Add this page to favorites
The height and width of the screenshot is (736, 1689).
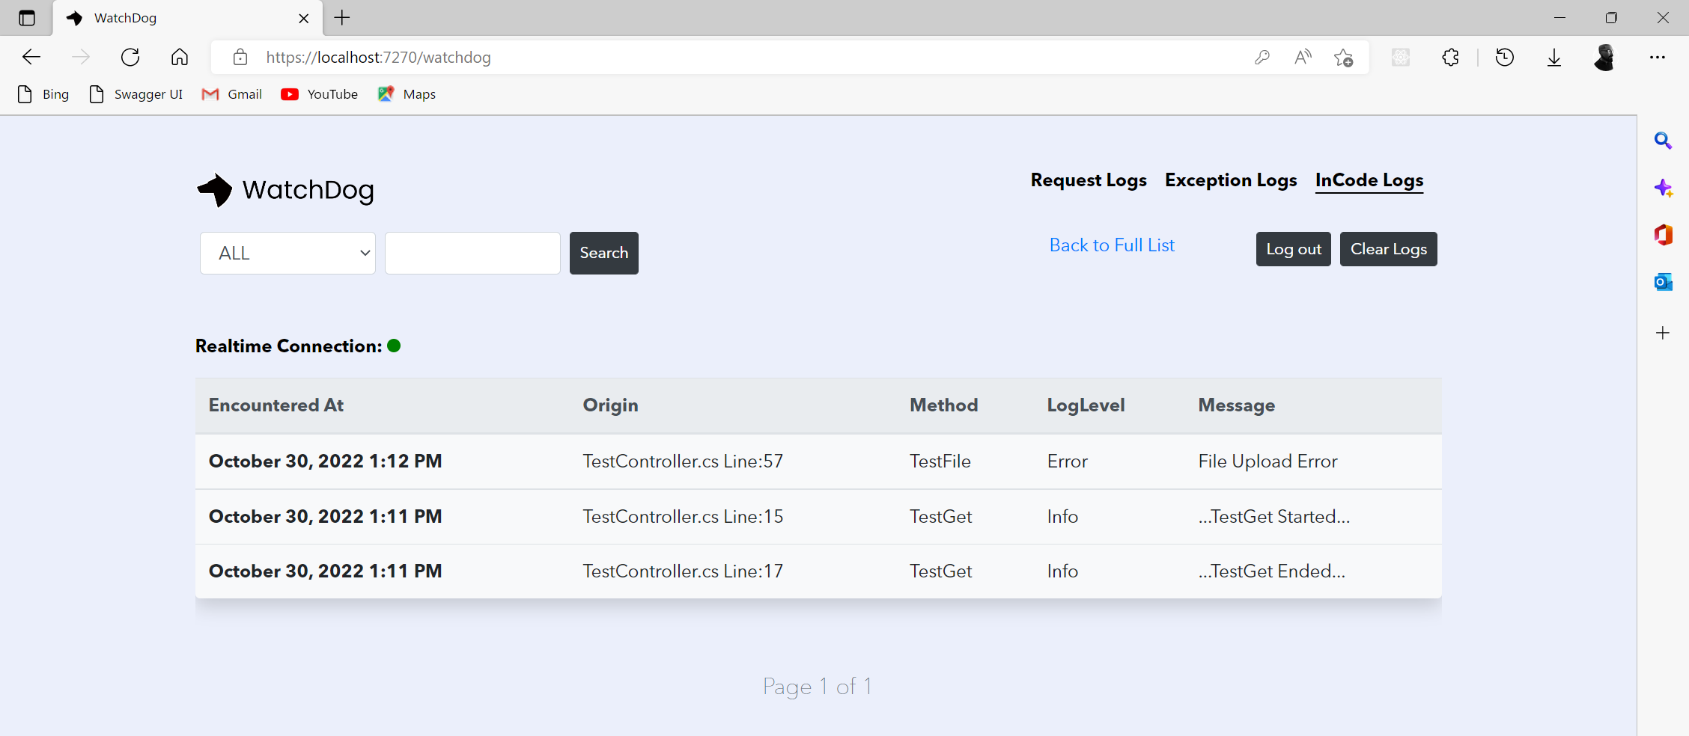[1343, 57]
